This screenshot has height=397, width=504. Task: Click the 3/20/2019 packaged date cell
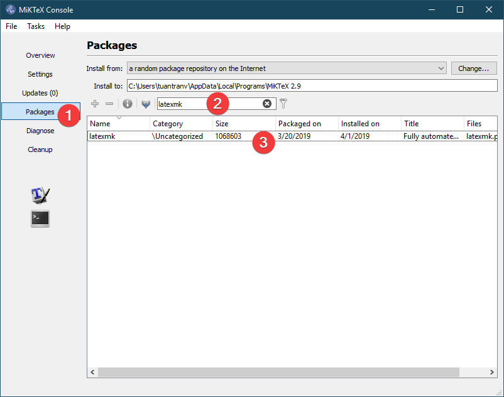(294, 136)
